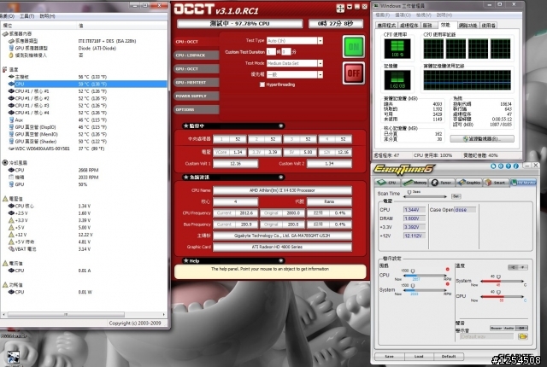Select Off for the alert sound
Screen dimensions: 547x367
[522, 328]
